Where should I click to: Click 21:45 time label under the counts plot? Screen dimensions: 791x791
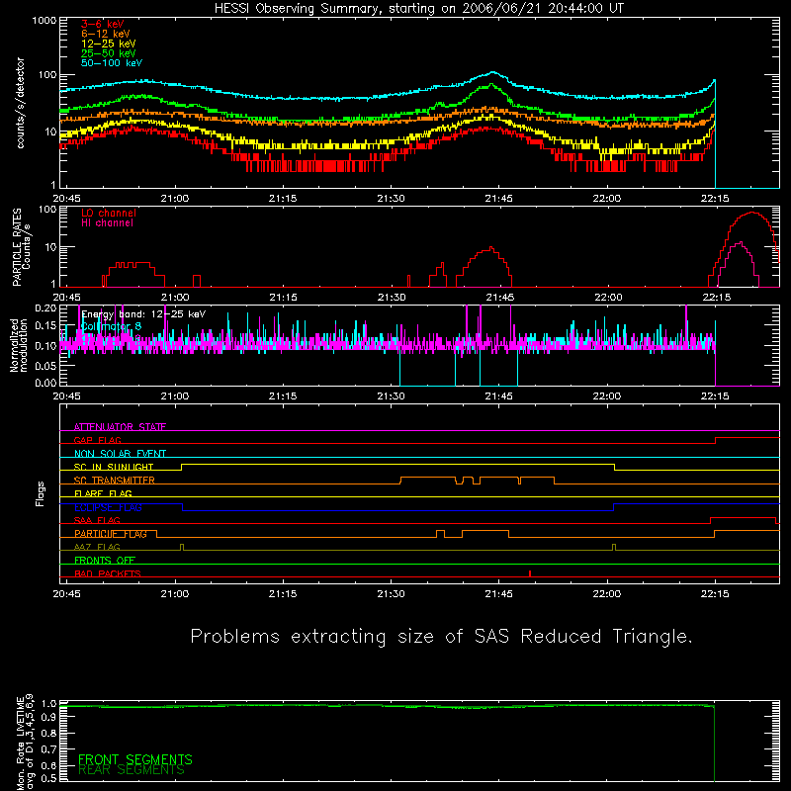click(499, 199)
